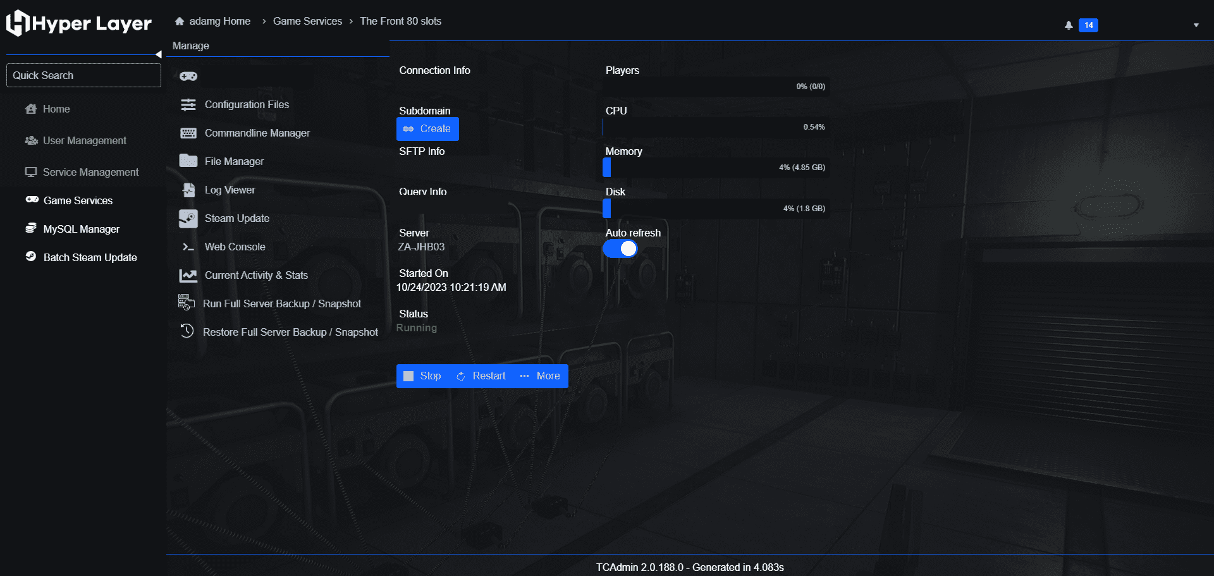
Task: Click the CPU usage bar
Action: [716, 127]
